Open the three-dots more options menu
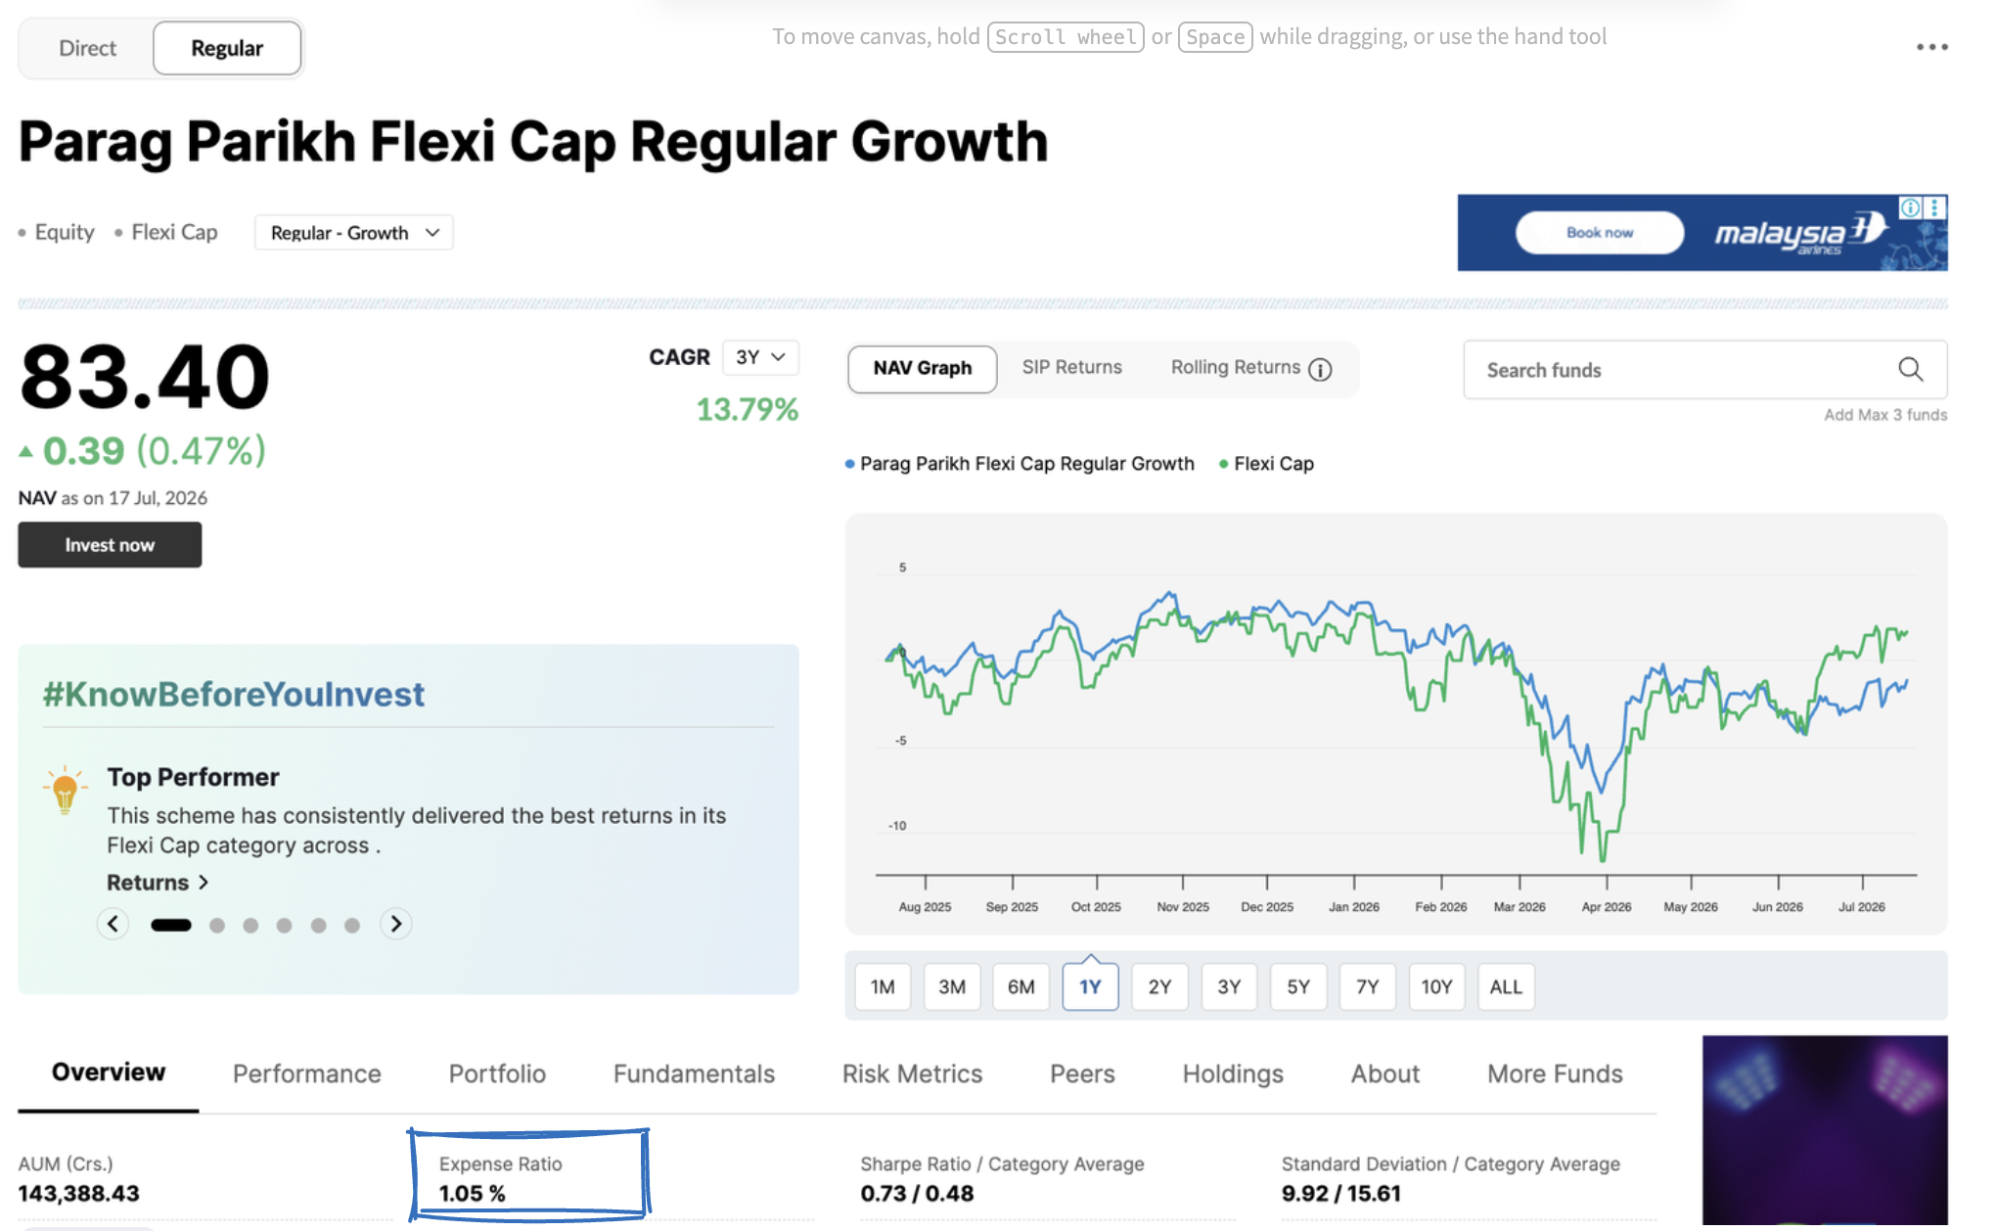 point(1931,47)
